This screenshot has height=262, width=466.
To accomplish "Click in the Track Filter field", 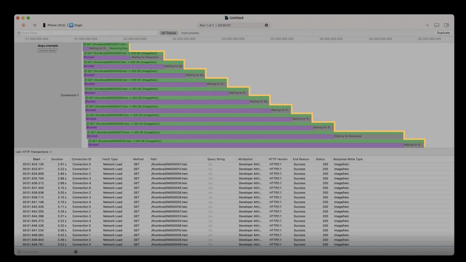I will [x=87, y=33].
